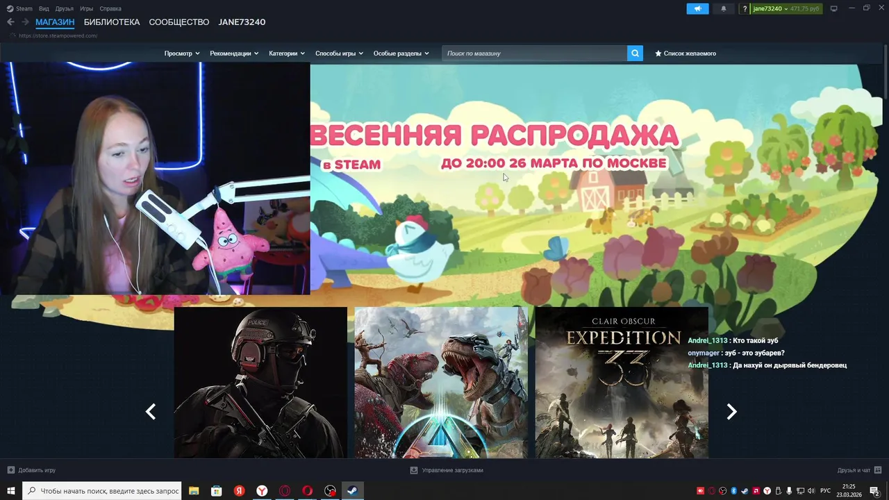
Task: Go back with the left navigation arrow
Action: (10, 22)
